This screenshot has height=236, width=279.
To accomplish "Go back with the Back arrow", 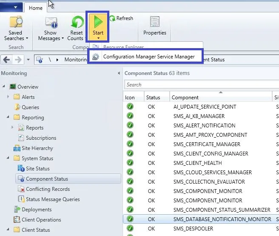I will pos(6,60).
